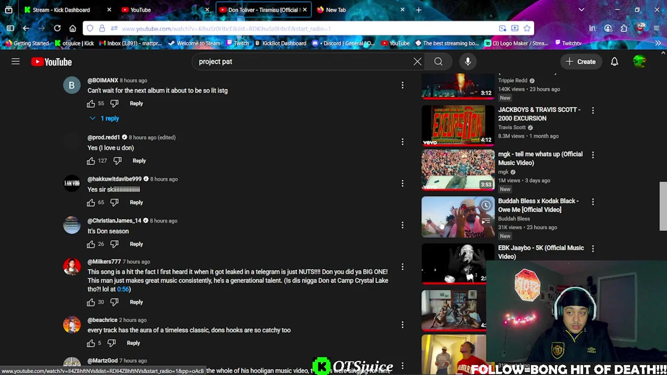This screenshot has width=667, height=375.
Task: Dislike the @ChristianJames_14 comment
Action: [x=115, y=244]
